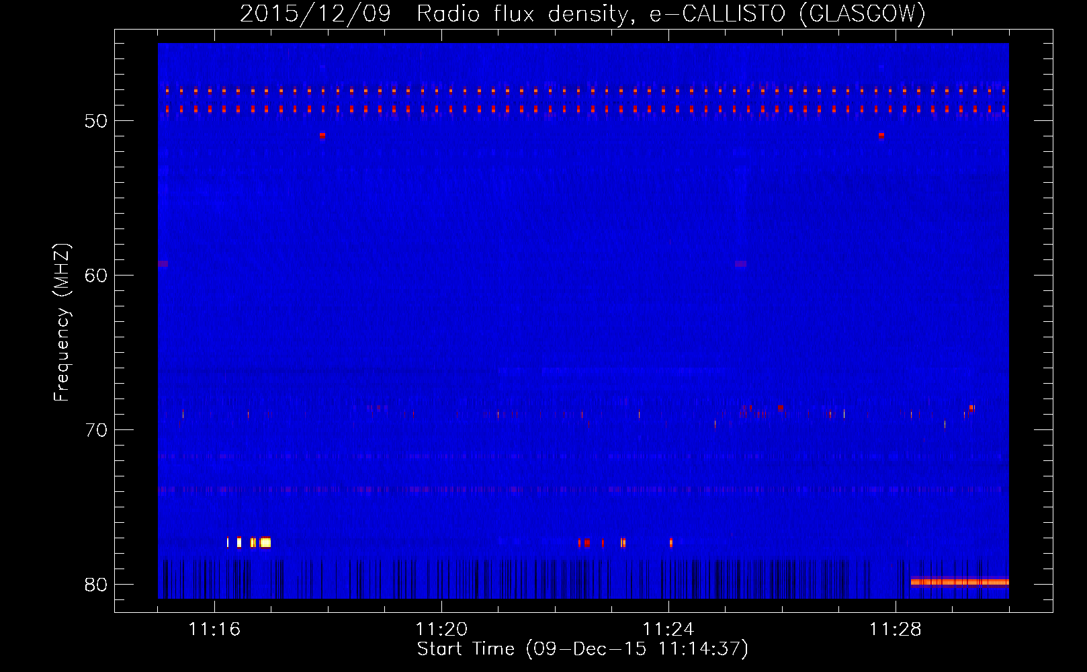Click the bright white burst near 77 MHz at 11:17
The width and height of the screenshot is (1087, 672).
[x=265, y=542]
